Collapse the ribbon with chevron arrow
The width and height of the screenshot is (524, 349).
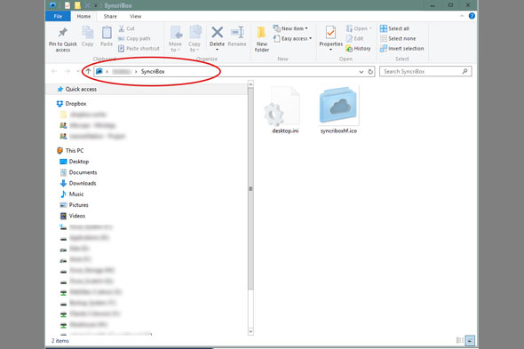(462, 16)
